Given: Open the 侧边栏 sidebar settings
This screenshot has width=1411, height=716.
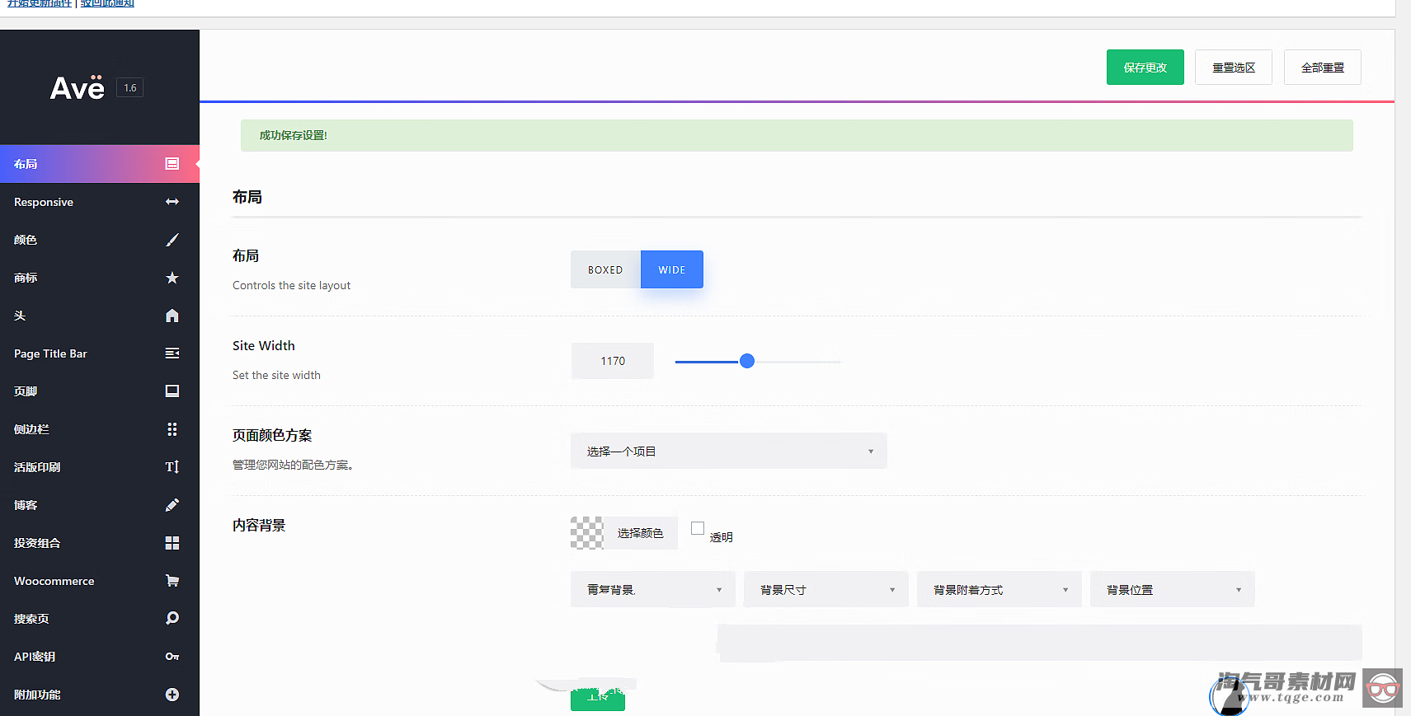Looking at the screenshot, I should point(100,429).
